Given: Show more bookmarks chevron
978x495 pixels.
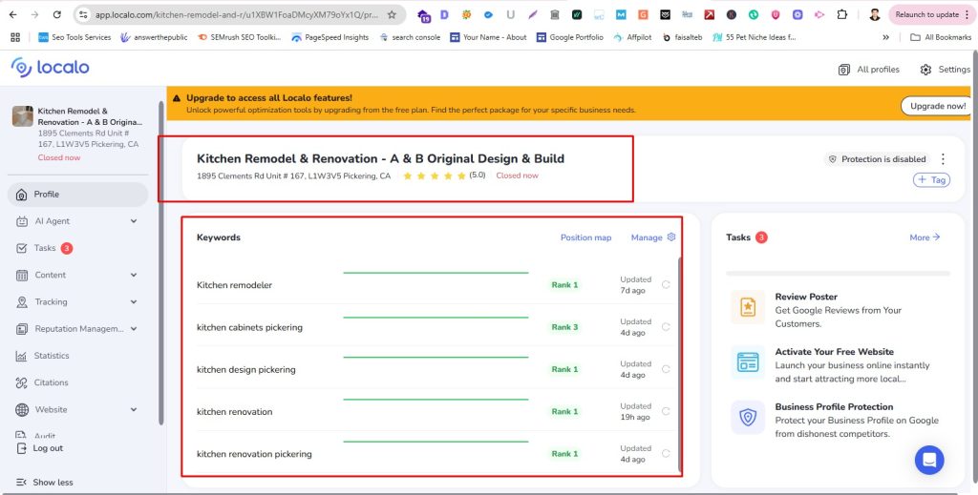Looking at the screenshot, I should click(x=885, y=37).
